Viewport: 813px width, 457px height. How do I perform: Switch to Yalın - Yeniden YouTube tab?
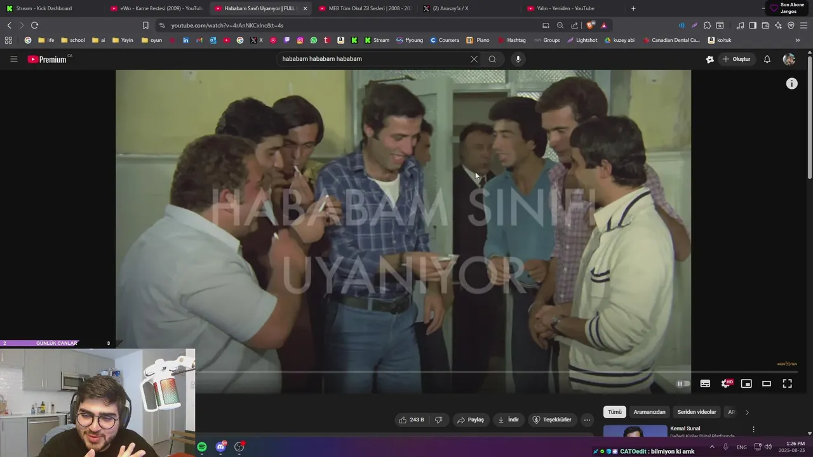click(x=574, y=8)
